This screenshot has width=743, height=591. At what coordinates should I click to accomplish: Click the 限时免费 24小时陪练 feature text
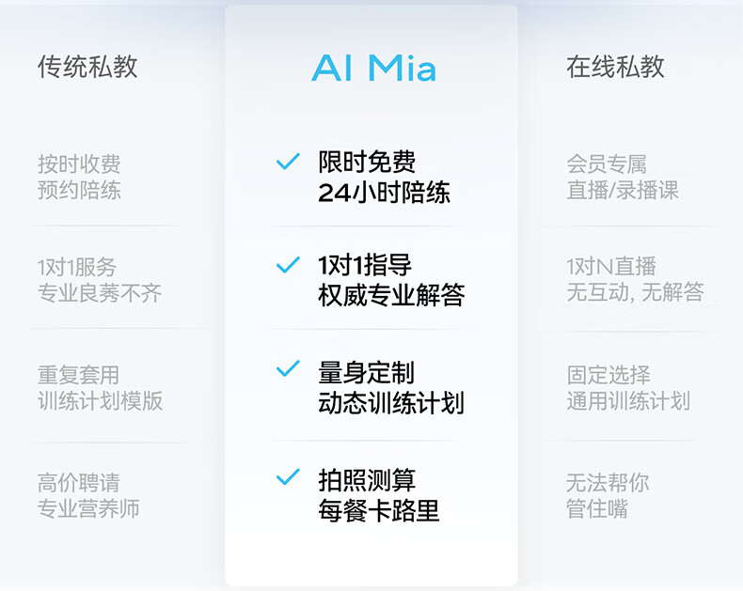click(384, 178)
